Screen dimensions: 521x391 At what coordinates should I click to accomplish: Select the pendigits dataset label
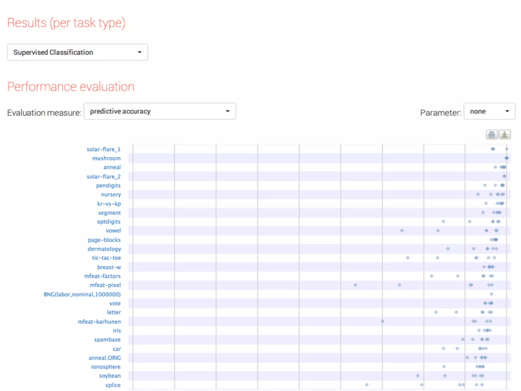pos(108,185)
